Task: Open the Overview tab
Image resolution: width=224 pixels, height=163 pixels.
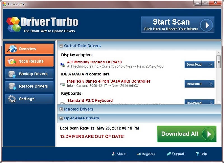Action: click(x=29, y=49)
